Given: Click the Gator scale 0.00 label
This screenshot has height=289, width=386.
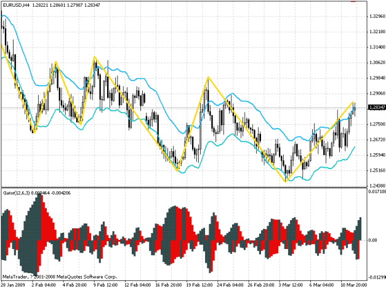Looking at the screenshot, I should [373, 240].
